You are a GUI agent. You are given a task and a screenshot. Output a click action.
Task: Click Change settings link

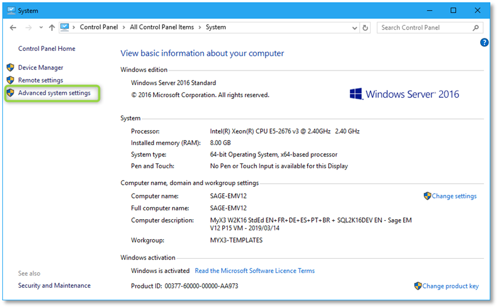pos(454,196)
